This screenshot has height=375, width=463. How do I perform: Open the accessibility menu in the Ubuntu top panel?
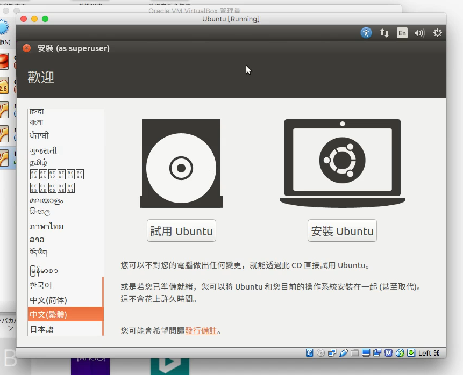tap(366, 33)
